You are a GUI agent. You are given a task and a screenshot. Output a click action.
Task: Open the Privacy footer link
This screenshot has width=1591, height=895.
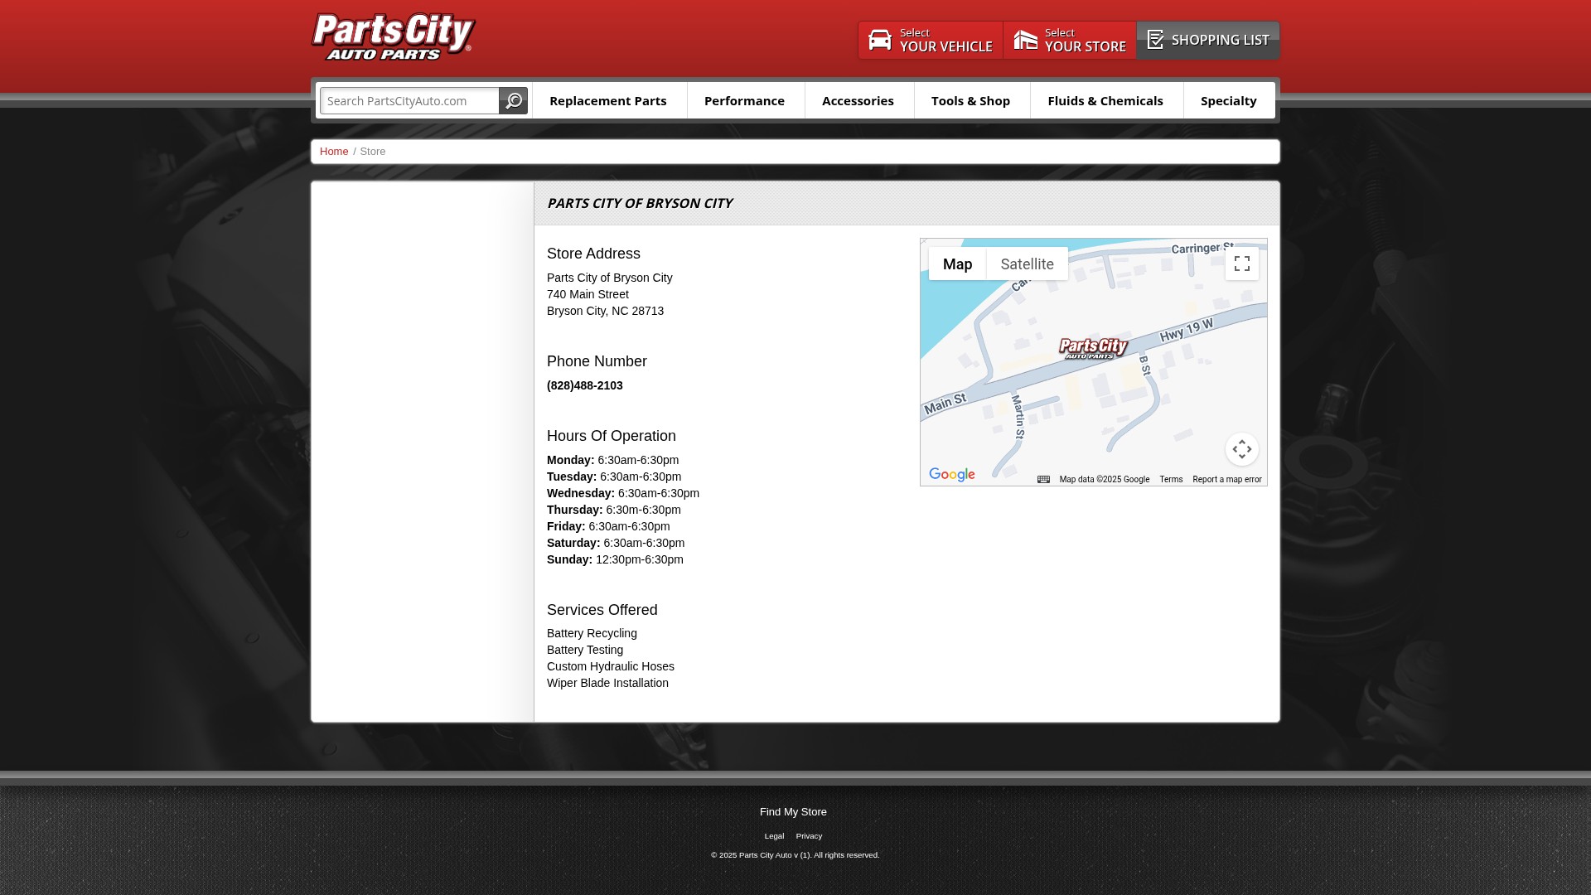point(809,836)
